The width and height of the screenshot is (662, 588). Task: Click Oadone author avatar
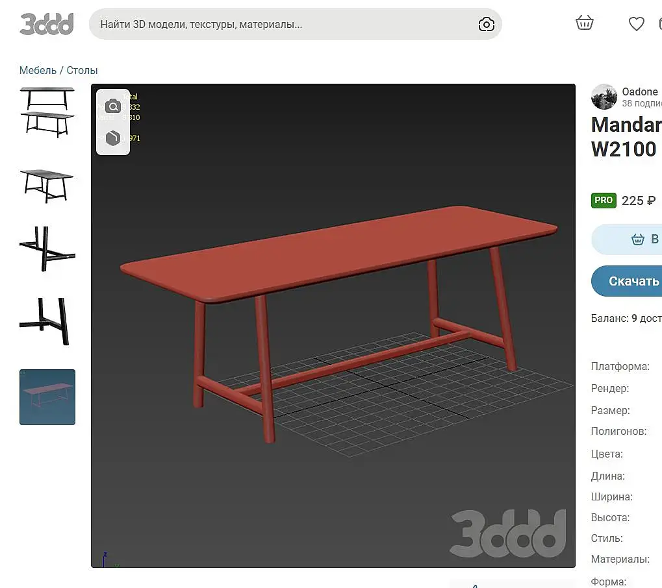(604, 97)
